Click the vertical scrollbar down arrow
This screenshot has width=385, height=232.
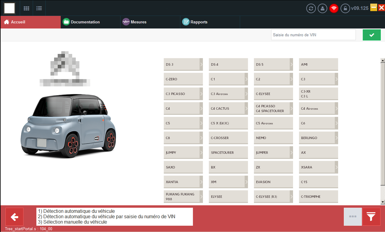383,202
